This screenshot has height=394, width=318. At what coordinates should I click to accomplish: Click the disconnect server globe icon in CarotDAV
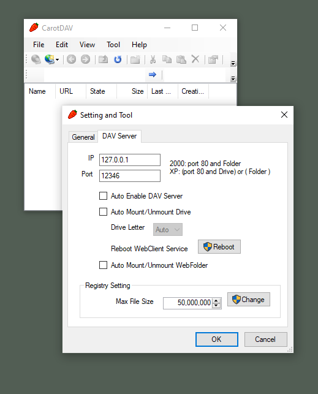pos(36,59)
